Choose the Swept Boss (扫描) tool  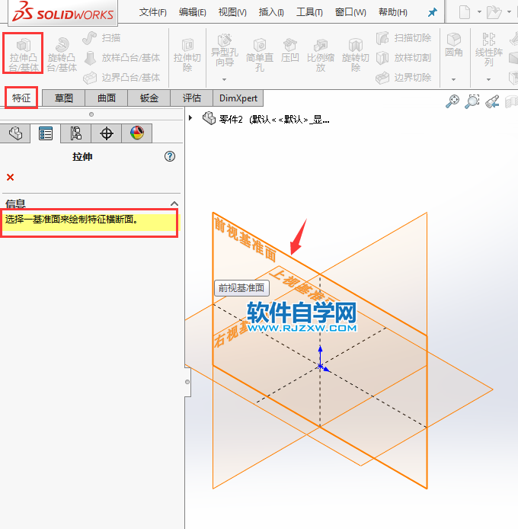101,38
